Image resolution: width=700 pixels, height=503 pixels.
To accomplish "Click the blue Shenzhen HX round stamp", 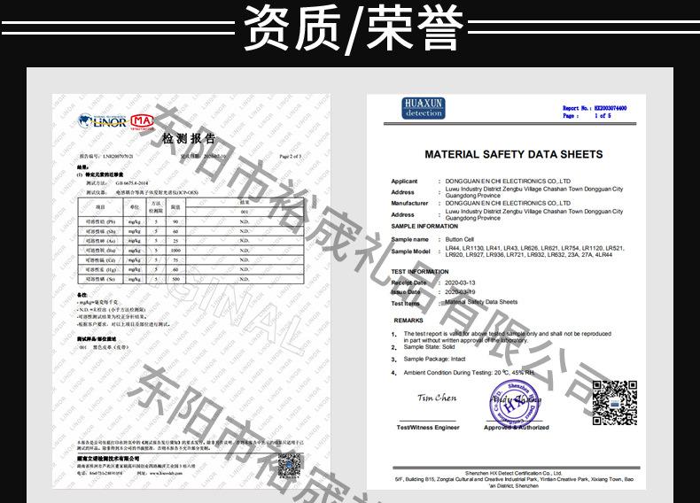I will [515, 404].
